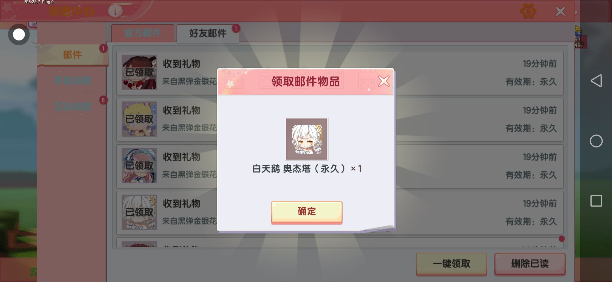Tap the Android recent apps square icon

pyautogui.click(x=596, y=201)
